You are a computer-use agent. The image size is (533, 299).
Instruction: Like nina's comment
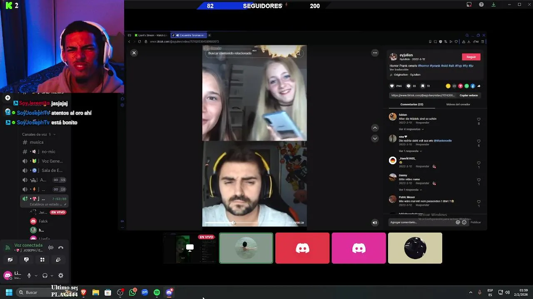point(478,141)
